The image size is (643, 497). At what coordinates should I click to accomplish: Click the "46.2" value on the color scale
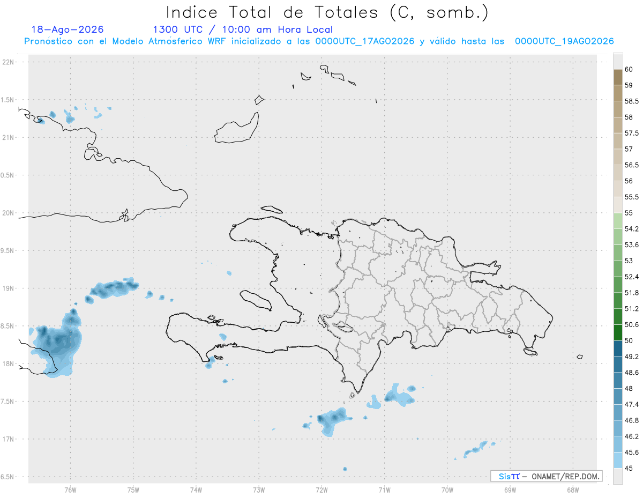(631, 436)
